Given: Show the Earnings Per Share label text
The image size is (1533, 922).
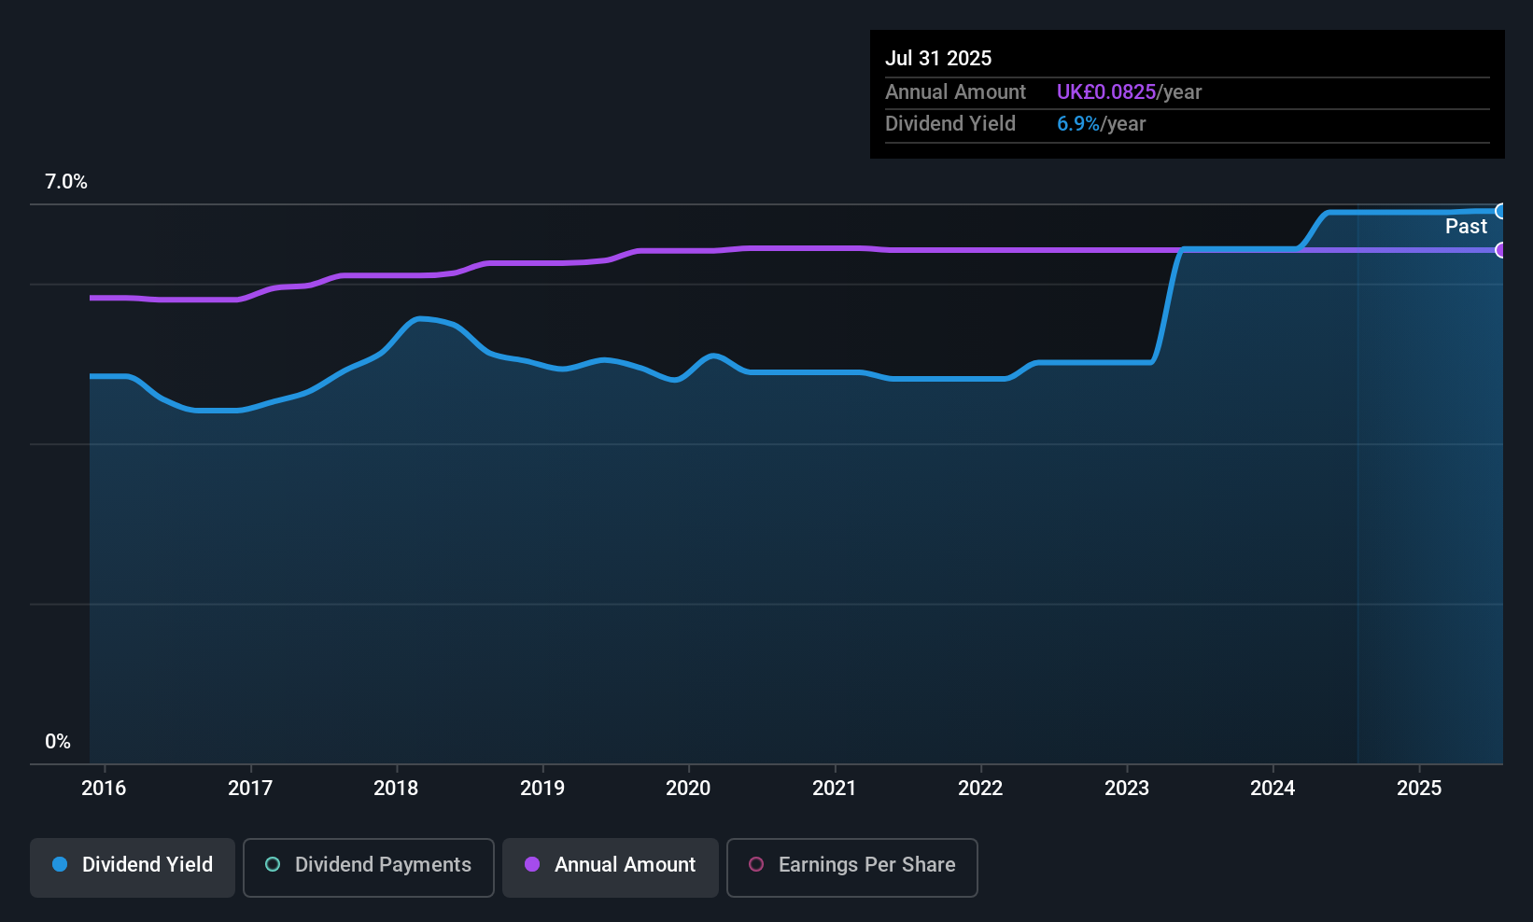Looking at the screenshot, I should point(866,865).
